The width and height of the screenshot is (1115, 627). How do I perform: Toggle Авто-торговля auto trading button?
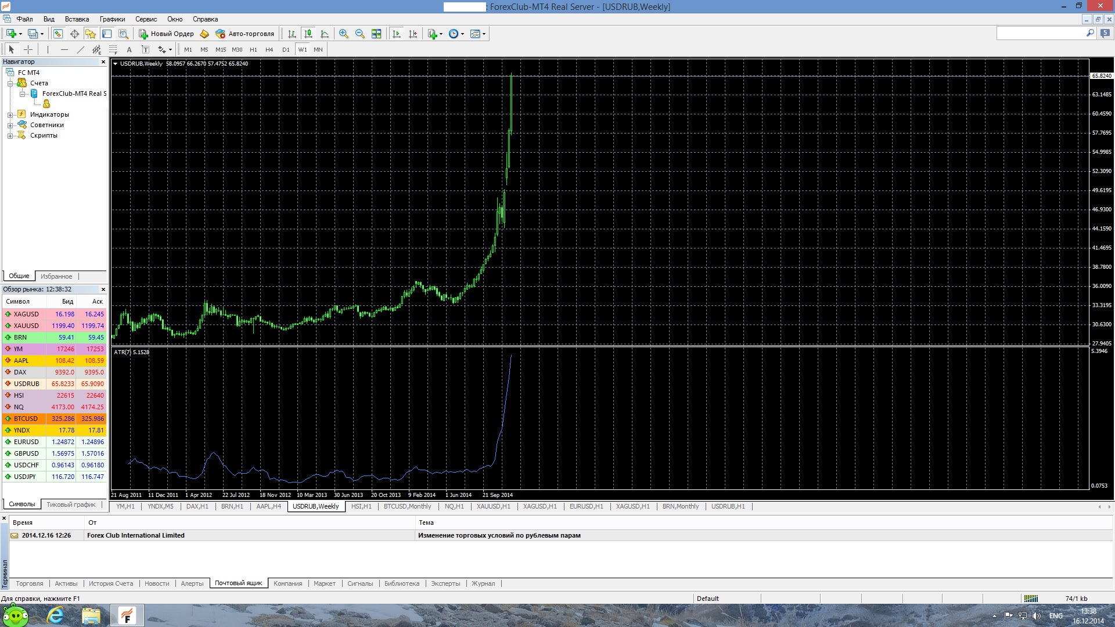[x=244, y=34]
